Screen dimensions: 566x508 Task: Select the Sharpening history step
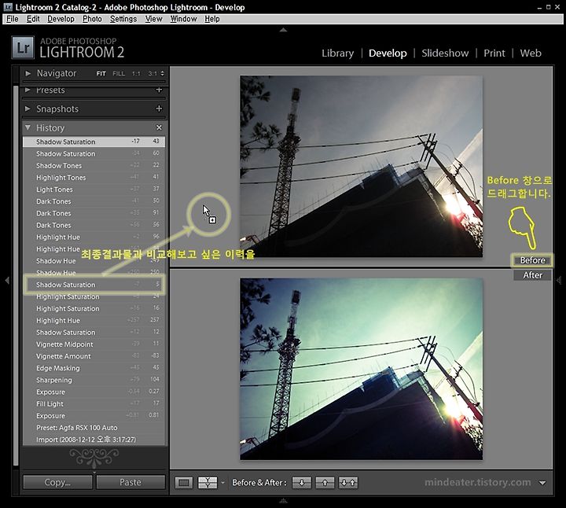pyautogui.click(x=94, y=380)
